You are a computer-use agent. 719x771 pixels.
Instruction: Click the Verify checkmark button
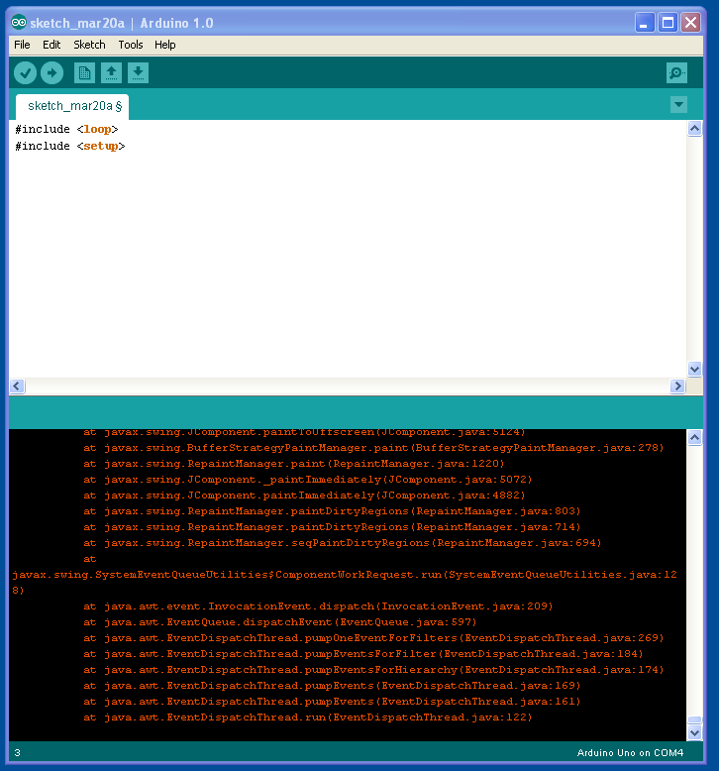click(x=25, y=73)
